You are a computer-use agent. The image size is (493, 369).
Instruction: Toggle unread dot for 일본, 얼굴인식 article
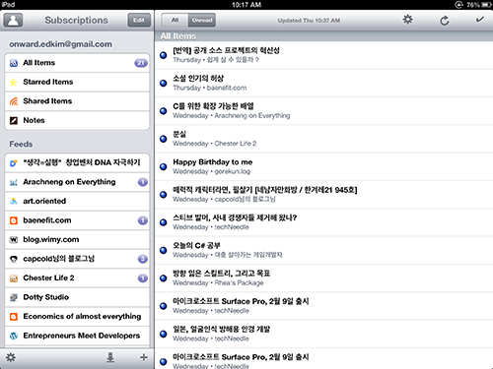coord(164,334)
